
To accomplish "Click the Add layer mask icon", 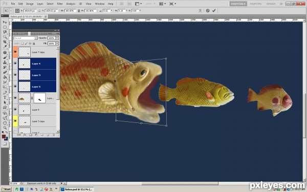I will click(x=30, y=135).
